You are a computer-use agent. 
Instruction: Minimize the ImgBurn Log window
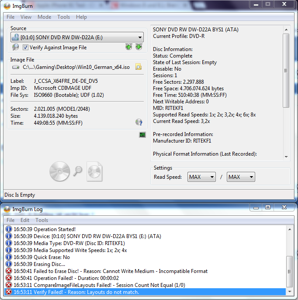[256, 208]
